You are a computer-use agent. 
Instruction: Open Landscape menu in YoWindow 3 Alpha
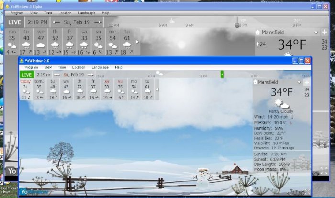87,13
